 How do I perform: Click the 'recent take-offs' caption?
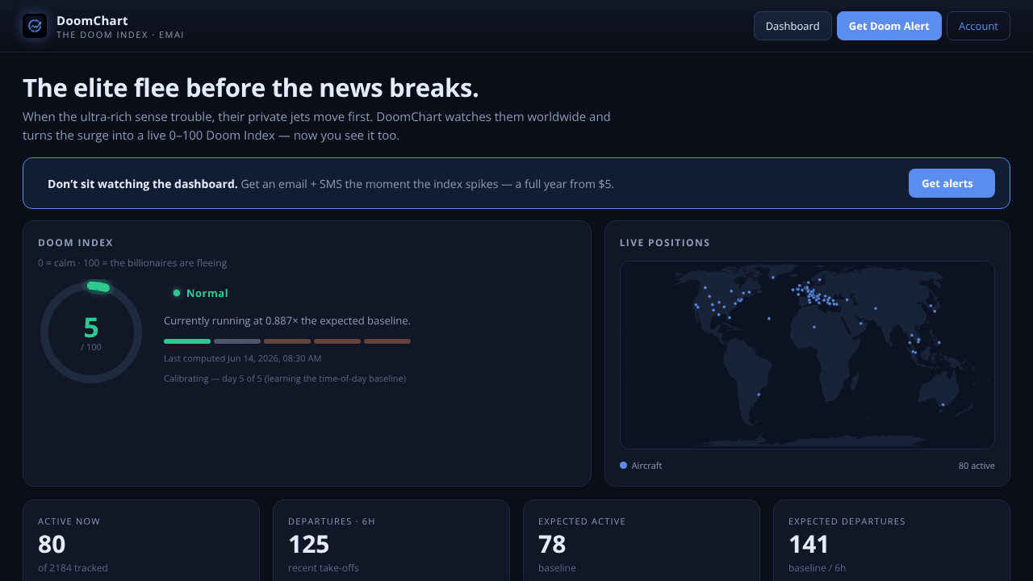[x=322, y=568]
